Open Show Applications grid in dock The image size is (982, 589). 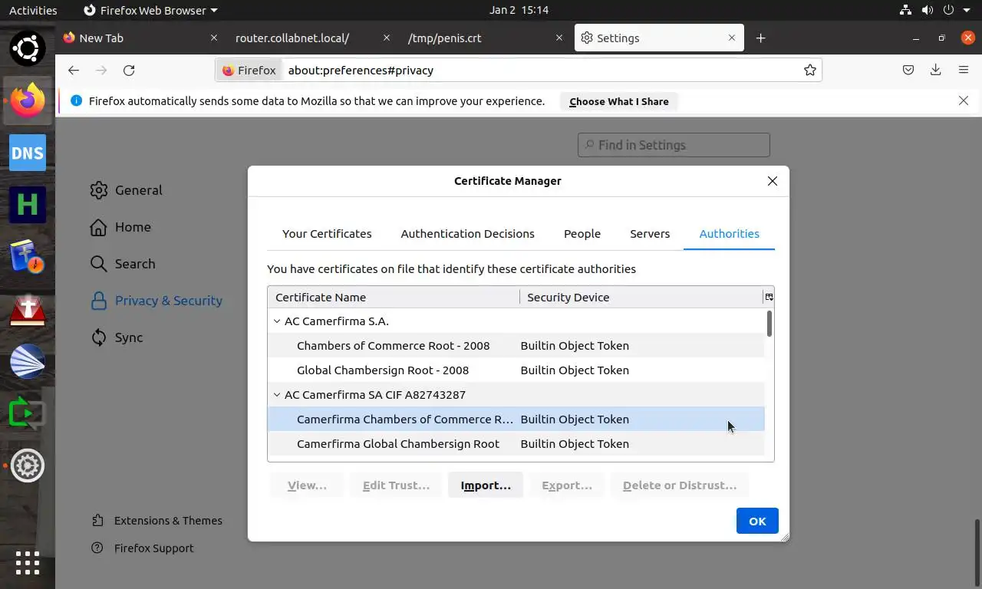[28, 563]
